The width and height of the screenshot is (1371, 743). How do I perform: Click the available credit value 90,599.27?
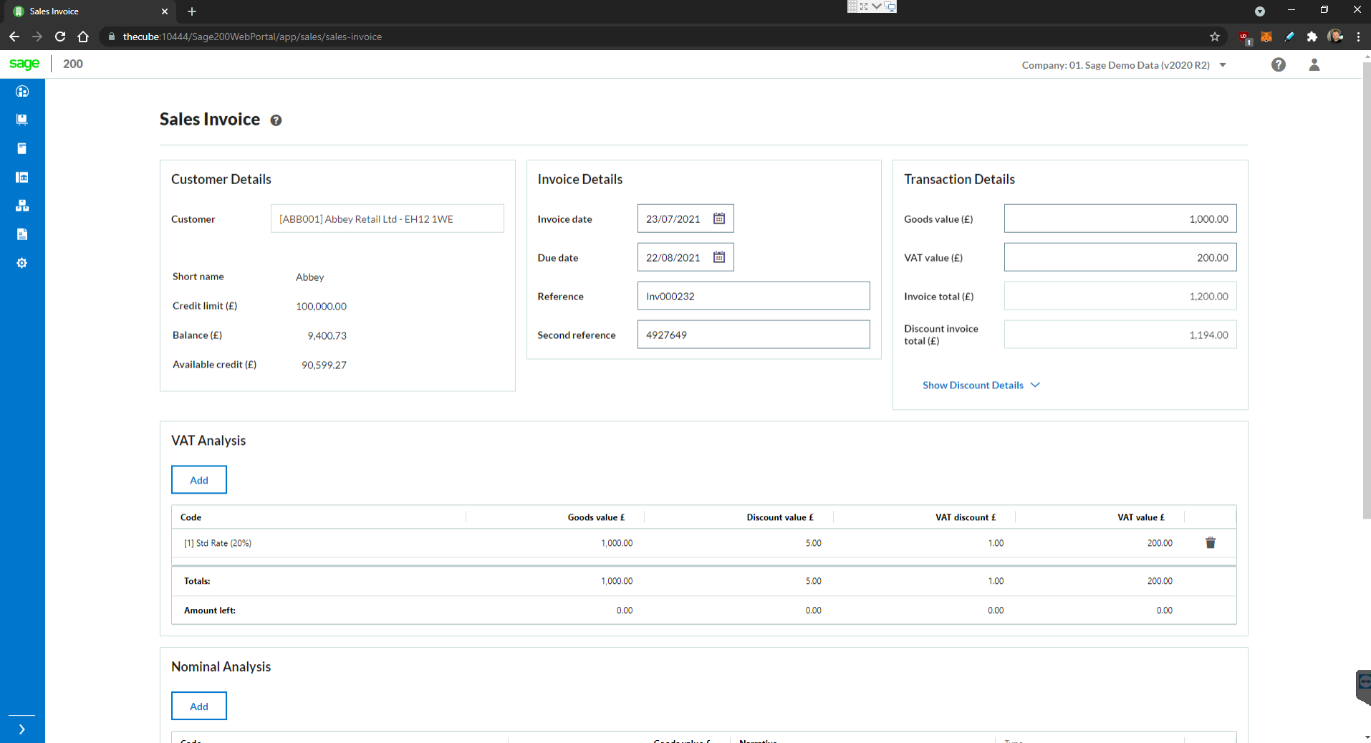point(324,365)
